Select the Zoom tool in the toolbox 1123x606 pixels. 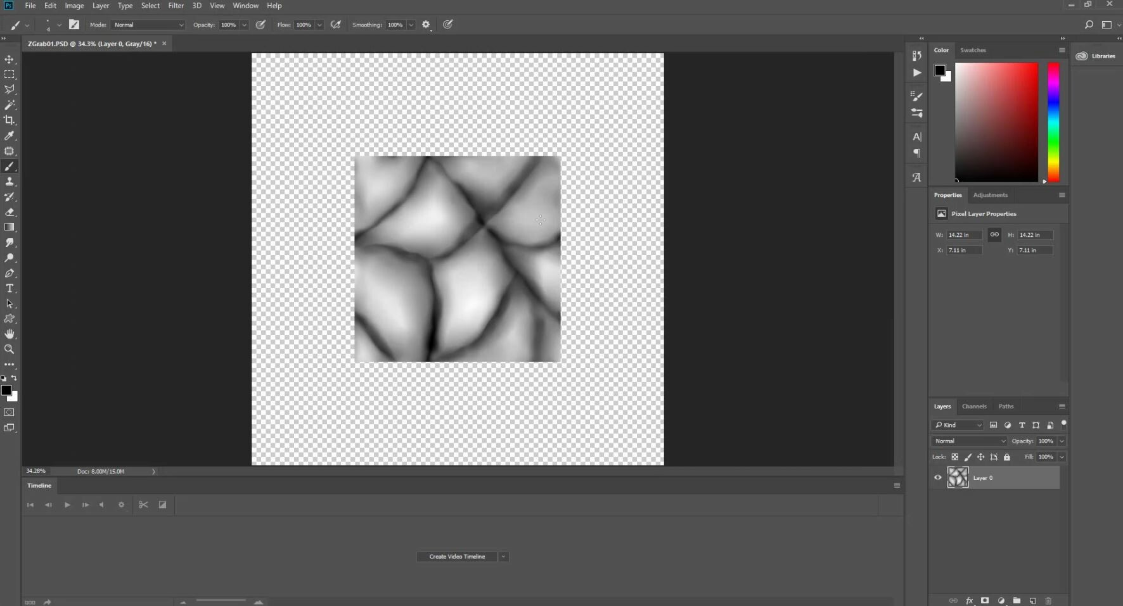point(10,350)
